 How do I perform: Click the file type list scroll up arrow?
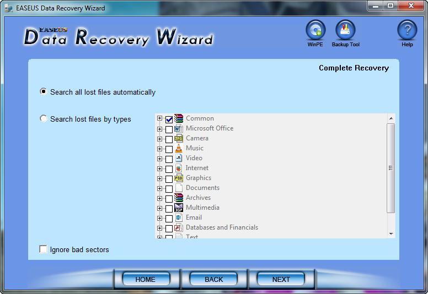pos(391,118)
